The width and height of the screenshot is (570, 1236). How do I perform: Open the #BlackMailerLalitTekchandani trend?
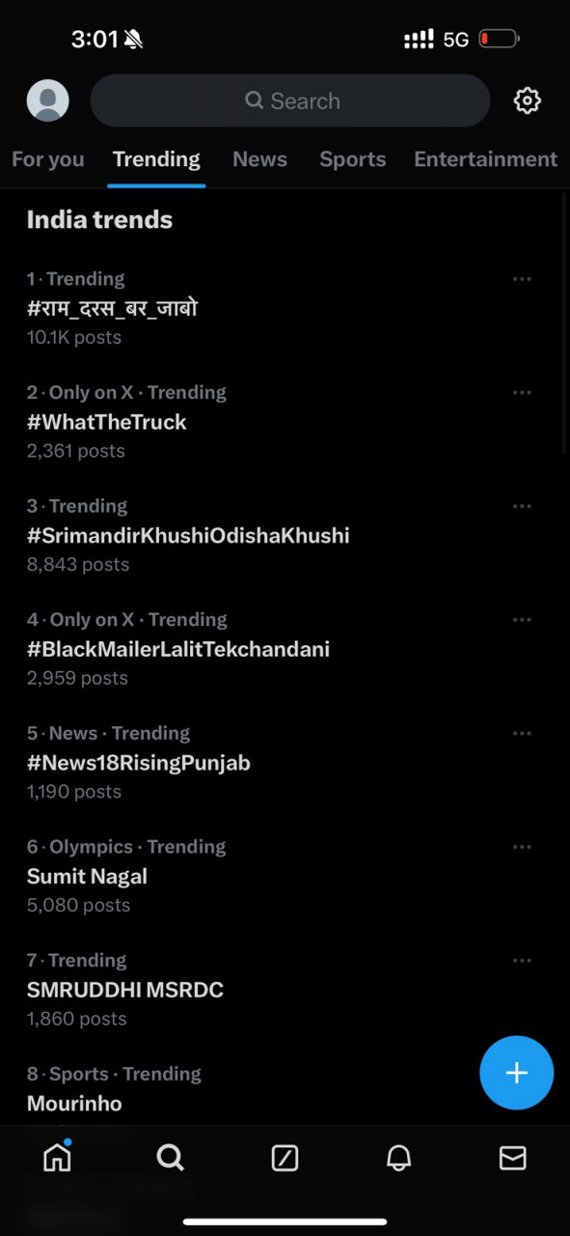[x=178, y=649]
